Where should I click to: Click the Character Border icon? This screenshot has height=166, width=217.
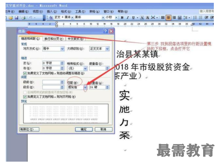click(x=142, y=18)
